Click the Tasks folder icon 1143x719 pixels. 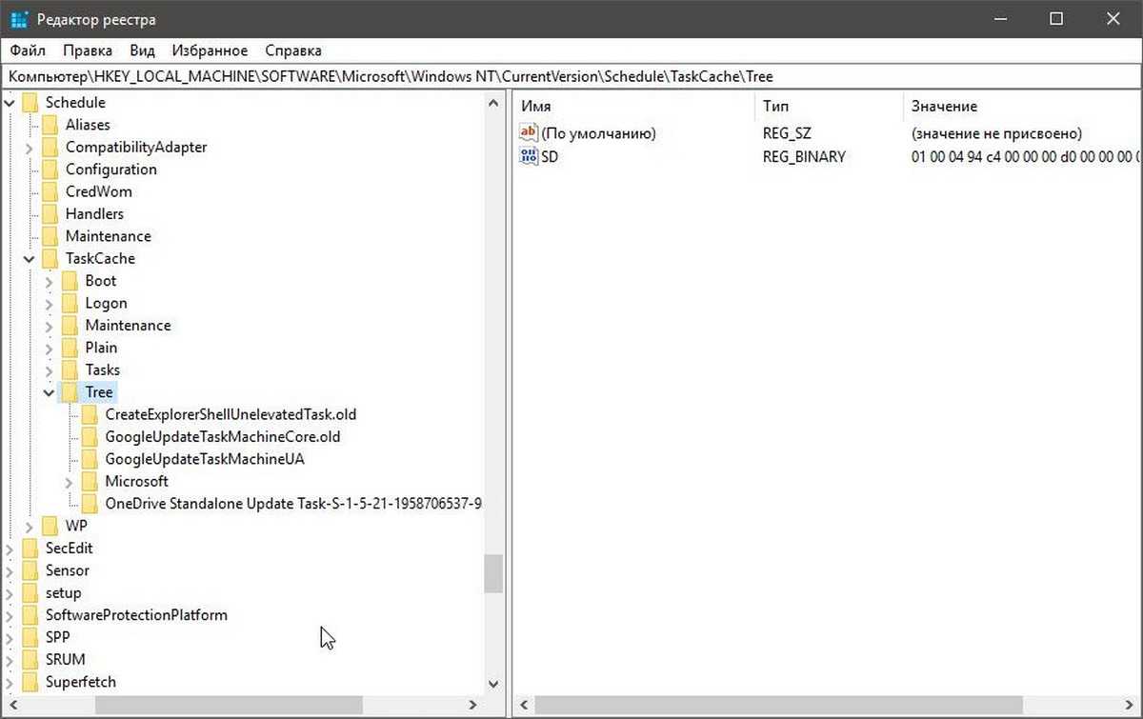[x=70, y=369]
